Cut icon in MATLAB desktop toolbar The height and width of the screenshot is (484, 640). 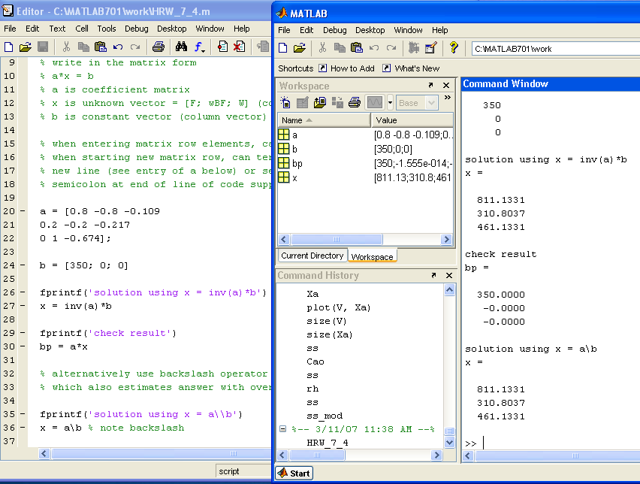pos(322,48)
